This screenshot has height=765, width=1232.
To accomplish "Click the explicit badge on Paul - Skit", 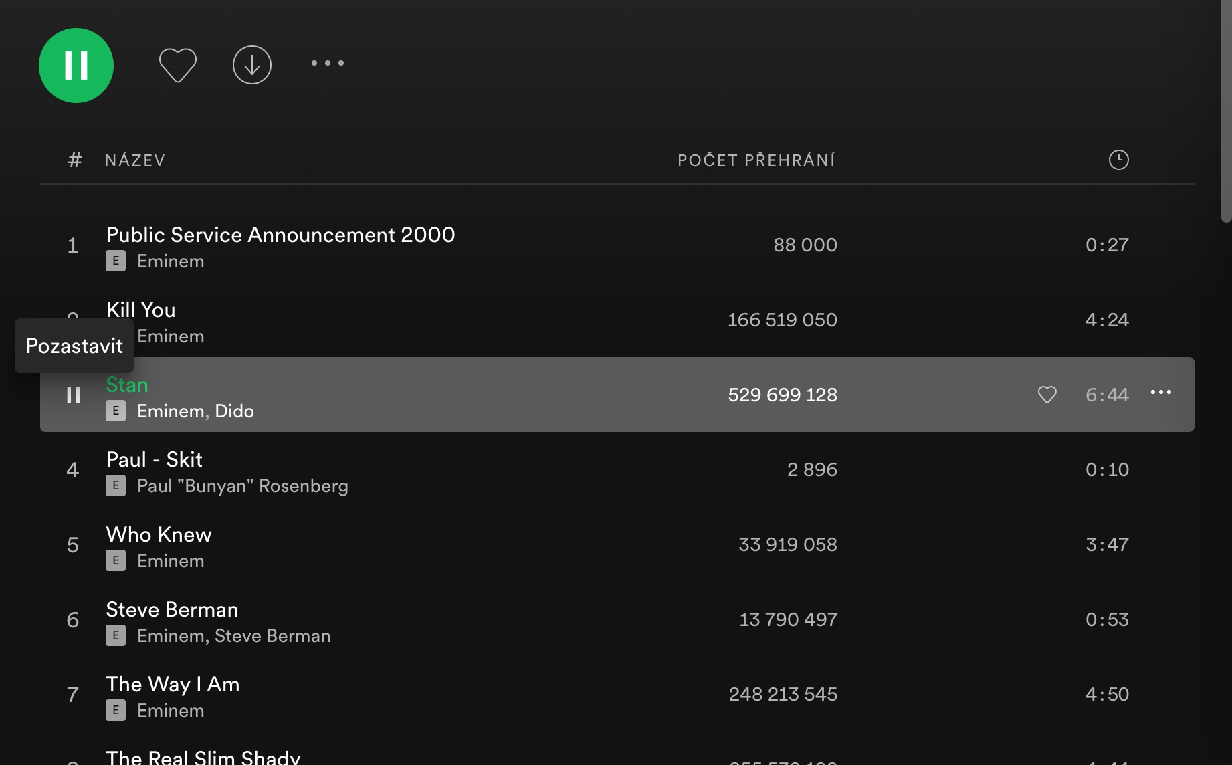I will point(116,486).
